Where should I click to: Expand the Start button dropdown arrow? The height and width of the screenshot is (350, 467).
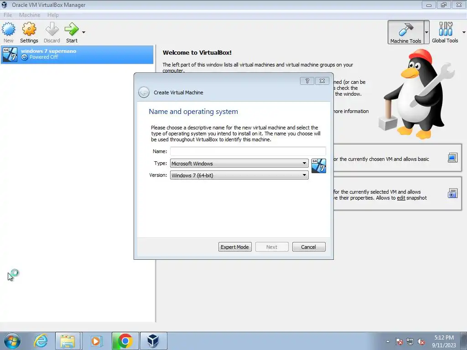pyautogui.click(x=84, y=32)
